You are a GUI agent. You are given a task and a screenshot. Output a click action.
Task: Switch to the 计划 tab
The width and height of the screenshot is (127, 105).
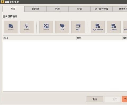tap(79, 9)
